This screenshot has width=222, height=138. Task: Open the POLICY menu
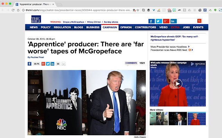pyautogui.click(x=46, y=27)
